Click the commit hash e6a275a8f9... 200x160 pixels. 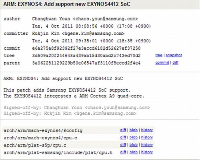pyautogui.click(x=86, y=48)
